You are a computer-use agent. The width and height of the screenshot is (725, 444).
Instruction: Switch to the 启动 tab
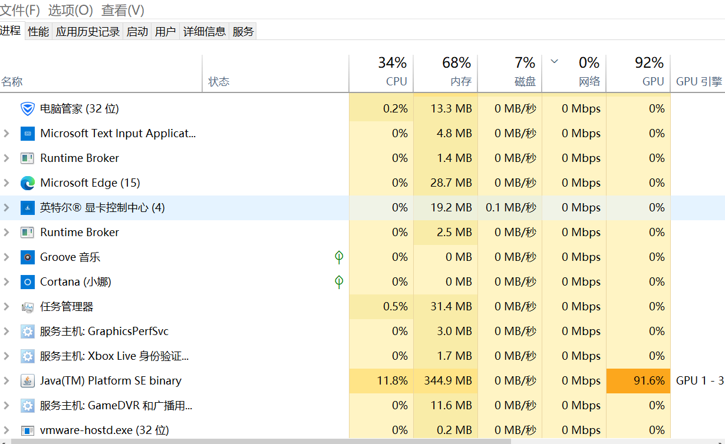[137, 32]
